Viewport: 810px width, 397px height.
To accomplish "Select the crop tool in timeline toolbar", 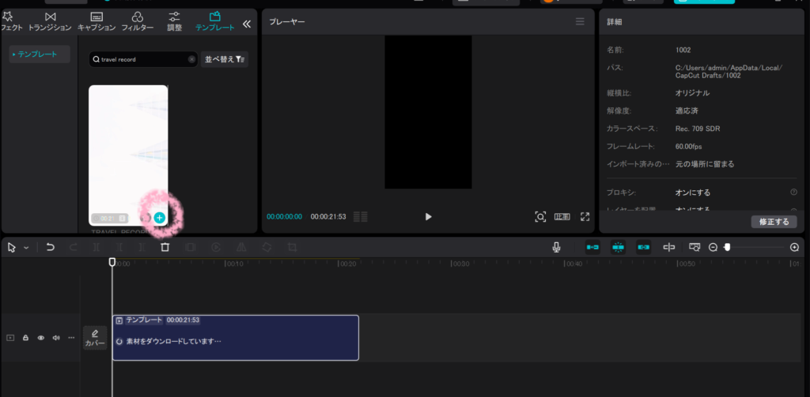I will pyautogui.click(x=293, y=248).
